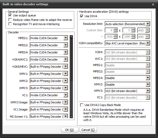Viewport: 158px width, 138px height.
Task: Open the H265/HEVC decoder dropdown arrow
Action: click(x=66, y=66)
